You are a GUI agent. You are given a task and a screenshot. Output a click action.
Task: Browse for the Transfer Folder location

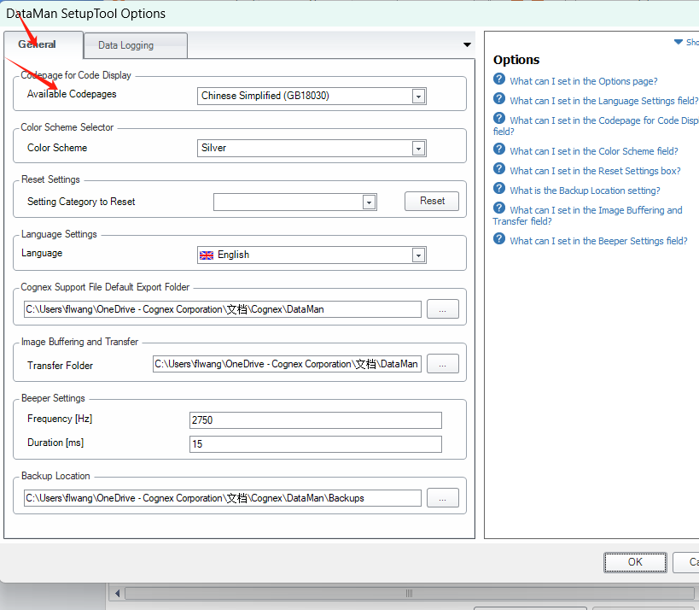[x=443, y=364]
